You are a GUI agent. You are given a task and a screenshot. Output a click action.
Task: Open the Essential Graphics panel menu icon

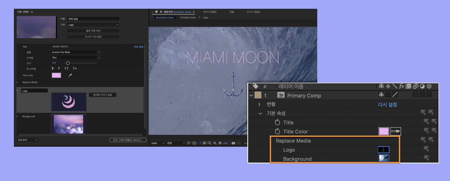32,12
